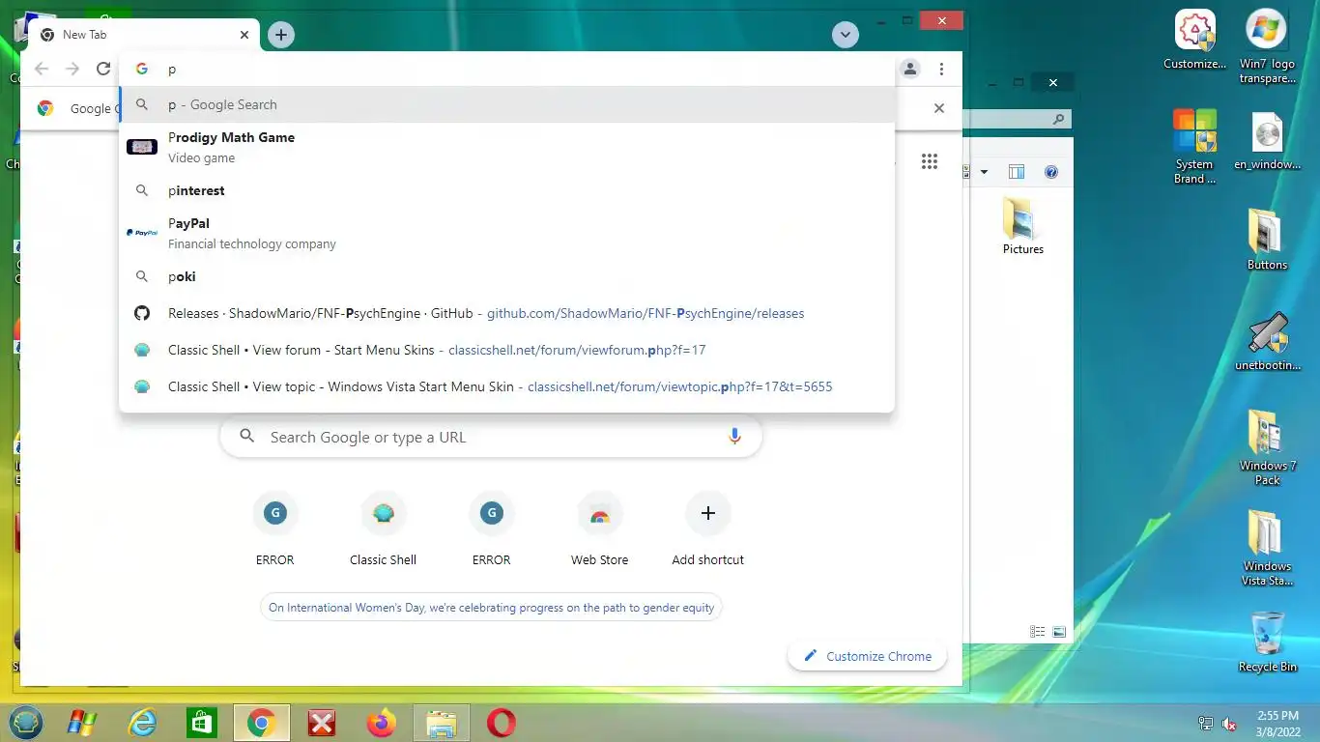
Task: Close the New Tab tab
Action: pyautogui.click(x=244, y=35)
